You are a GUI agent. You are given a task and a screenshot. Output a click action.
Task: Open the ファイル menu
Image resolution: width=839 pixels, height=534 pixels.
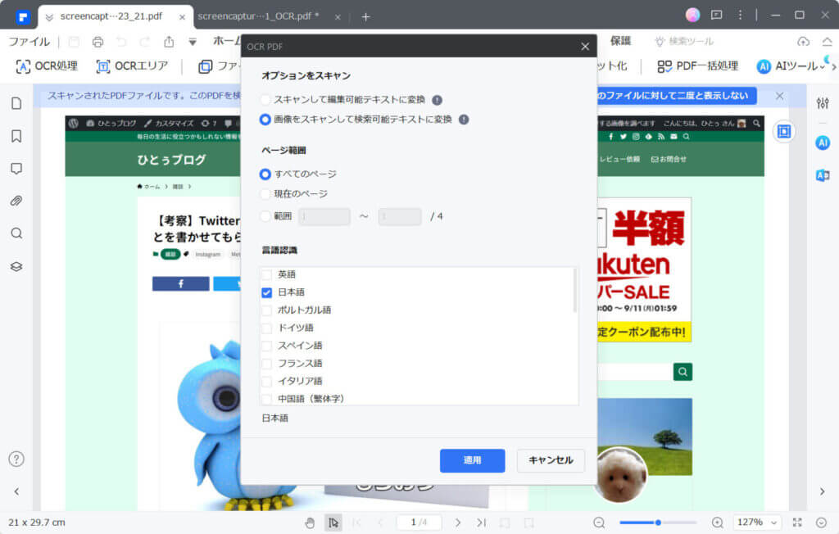tap(29, 42)
